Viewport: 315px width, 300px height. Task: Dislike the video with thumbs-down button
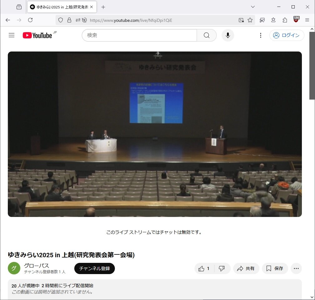(222, 268)
